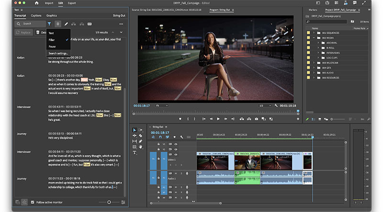Toggle Linked Selection in timeline
The width and height of the screenshot is (383, 212).
pos(167,137)
